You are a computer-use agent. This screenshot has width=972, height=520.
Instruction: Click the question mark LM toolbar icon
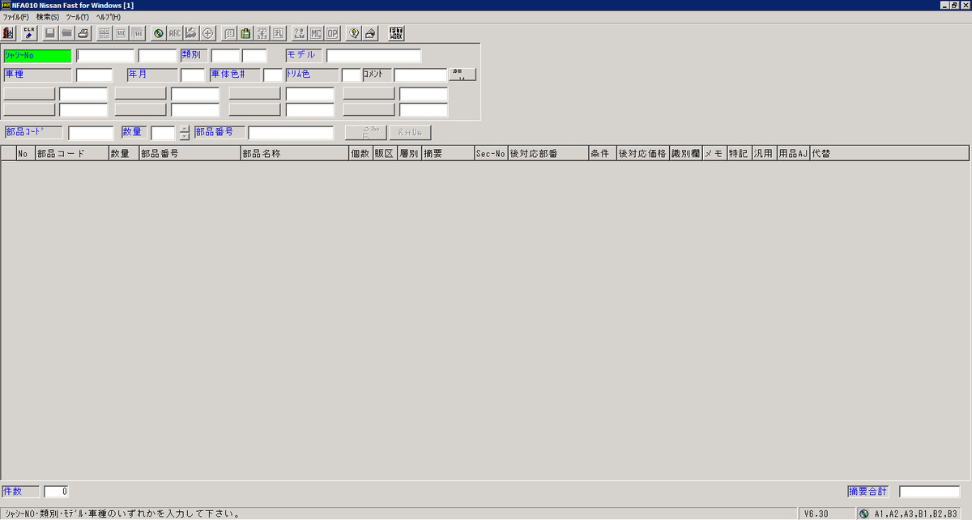[x=300, y=33]
